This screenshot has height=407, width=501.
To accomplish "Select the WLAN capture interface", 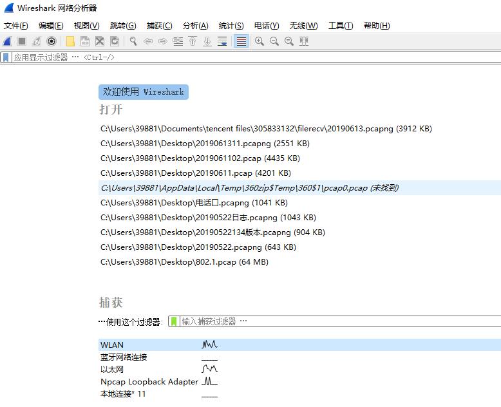I will coord(112,345).
